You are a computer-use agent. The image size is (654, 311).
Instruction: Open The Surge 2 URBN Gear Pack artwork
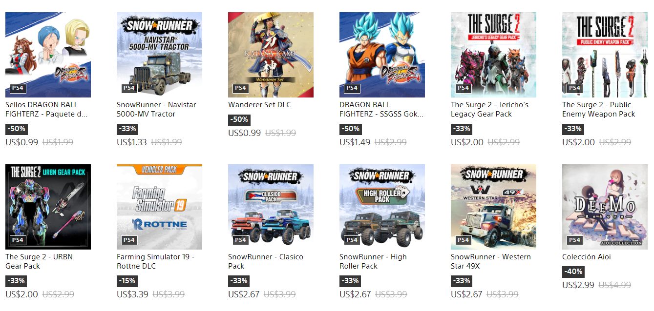[48, 207]
